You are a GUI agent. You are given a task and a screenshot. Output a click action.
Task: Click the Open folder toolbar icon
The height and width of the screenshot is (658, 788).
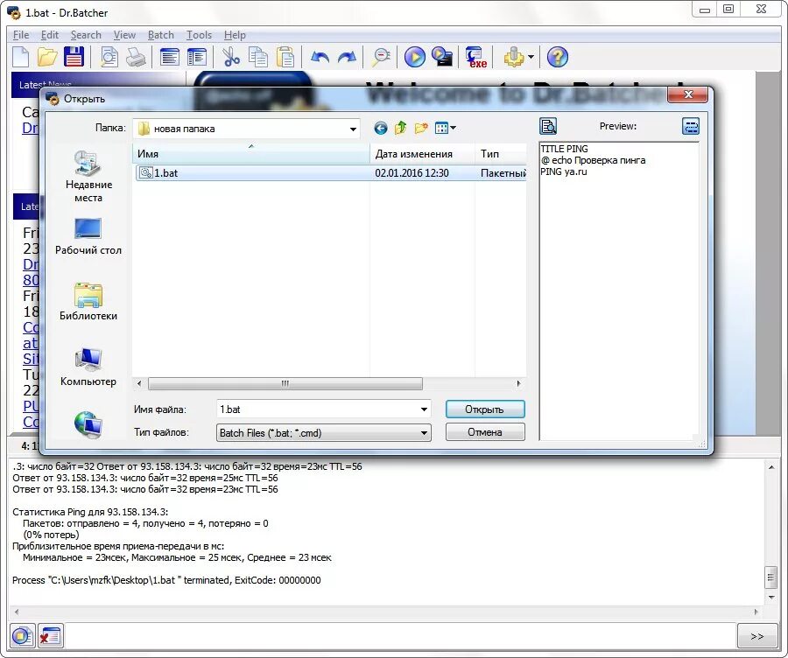(47, 57)
